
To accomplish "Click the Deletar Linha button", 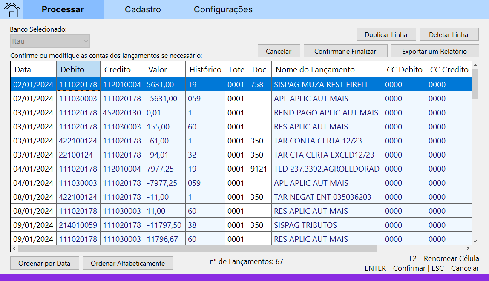I will pos(449,34).
